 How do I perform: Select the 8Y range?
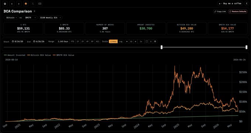pyautogui.click(x=92, y=41)
